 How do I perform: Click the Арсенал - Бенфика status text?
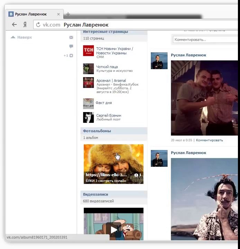click(x=117, y=88)
